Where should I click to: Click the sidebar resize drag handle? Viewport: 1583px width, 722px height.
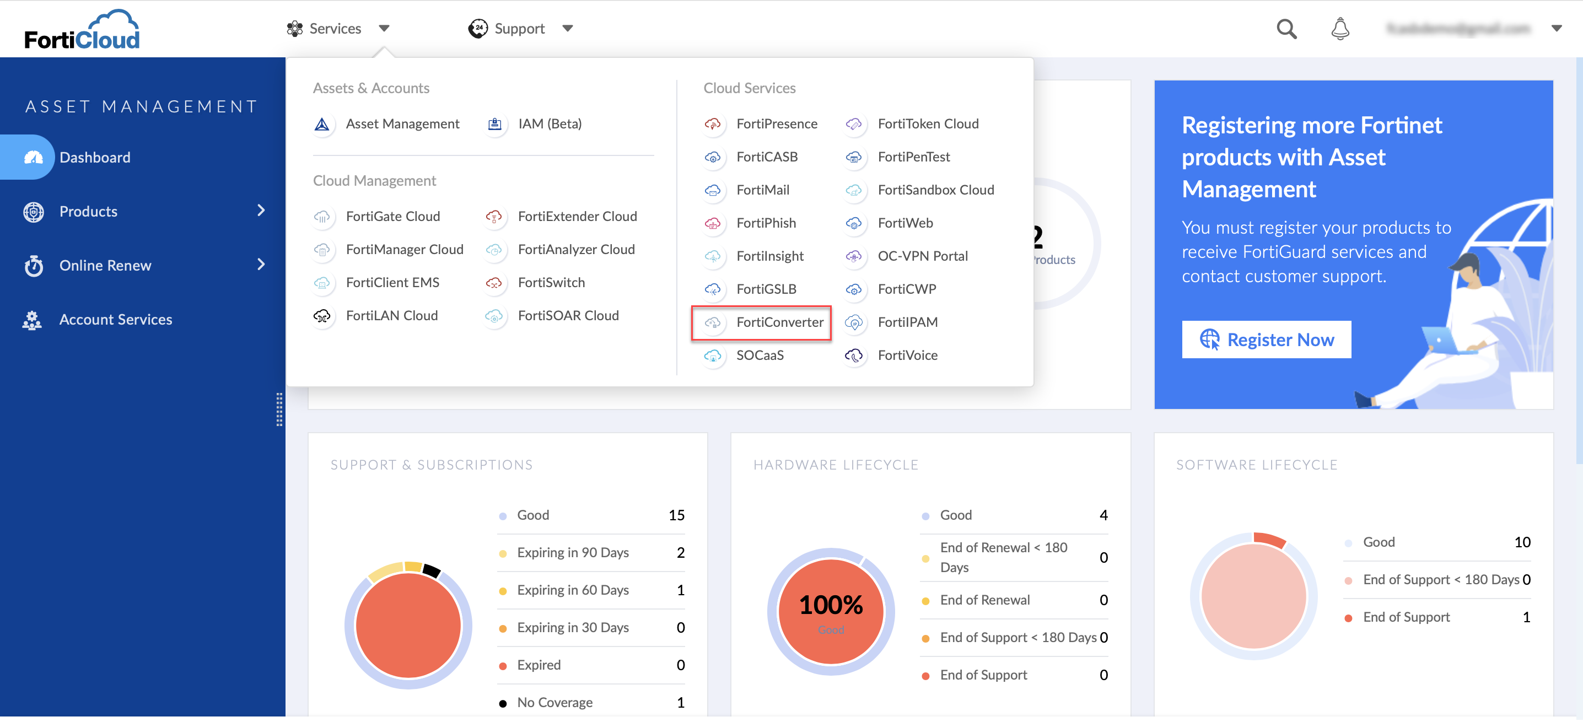pyautogui.click(x=279, y=410)
